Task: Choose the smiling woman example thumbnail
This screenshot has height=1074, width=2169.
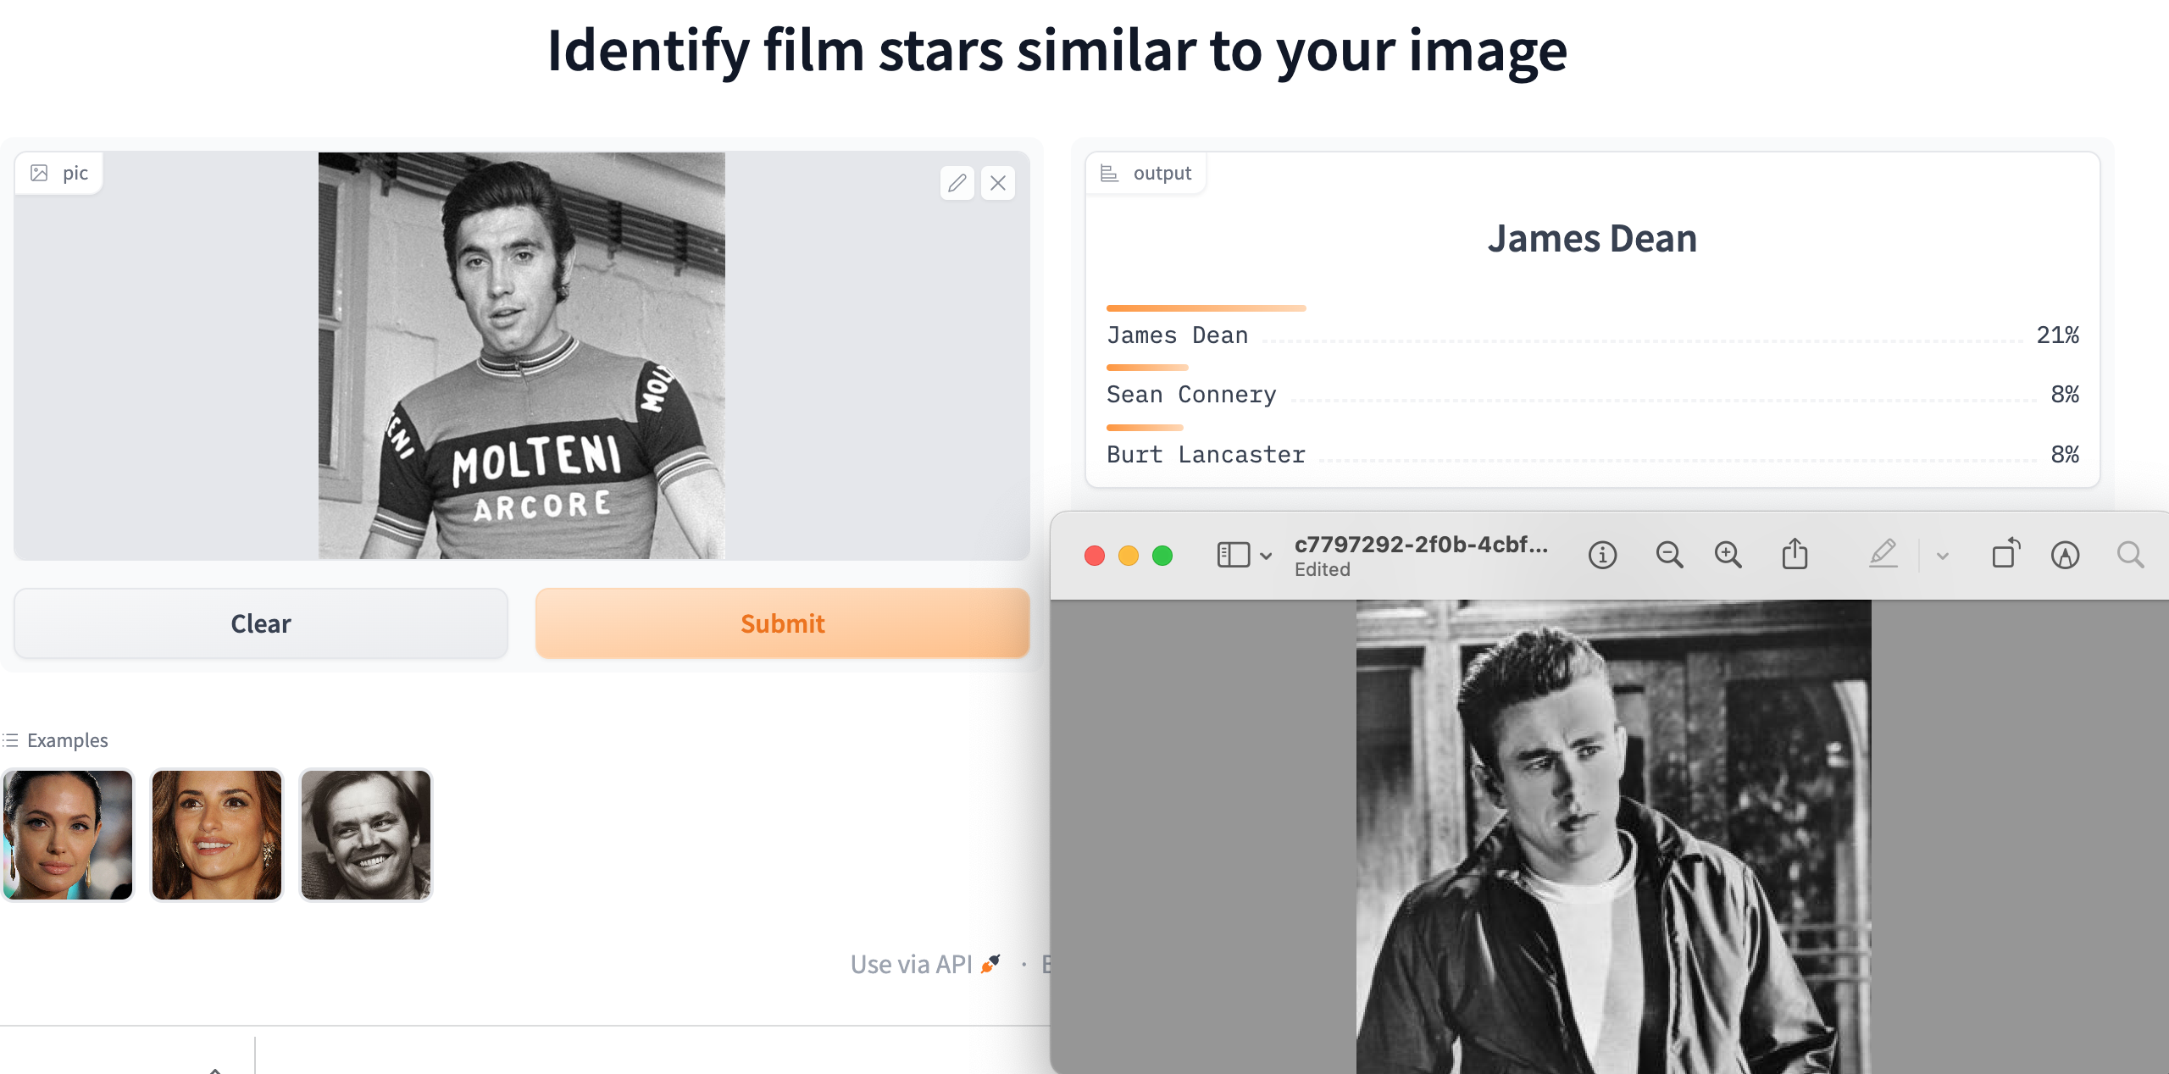Action: pos(217,835)
